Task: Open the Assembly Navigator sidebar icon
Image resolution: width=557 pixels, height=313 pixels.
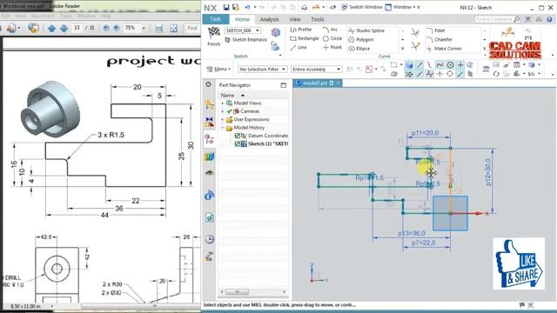Action: [209, 104]
